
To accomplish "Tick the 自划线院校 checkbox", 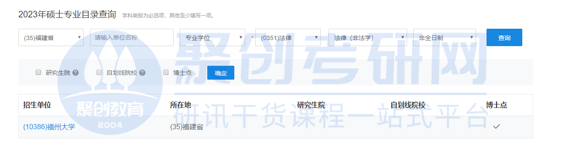I will pos(99,72).
